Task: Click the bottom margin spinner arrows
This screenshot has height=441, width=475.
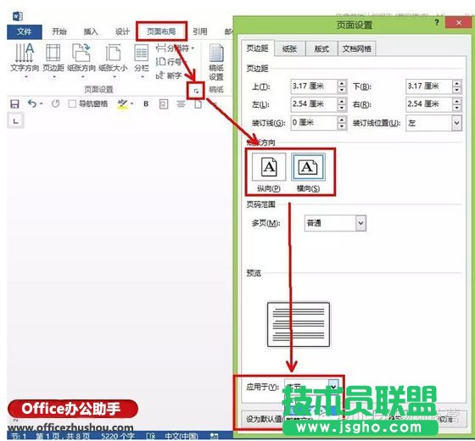Action: [457, 87]
